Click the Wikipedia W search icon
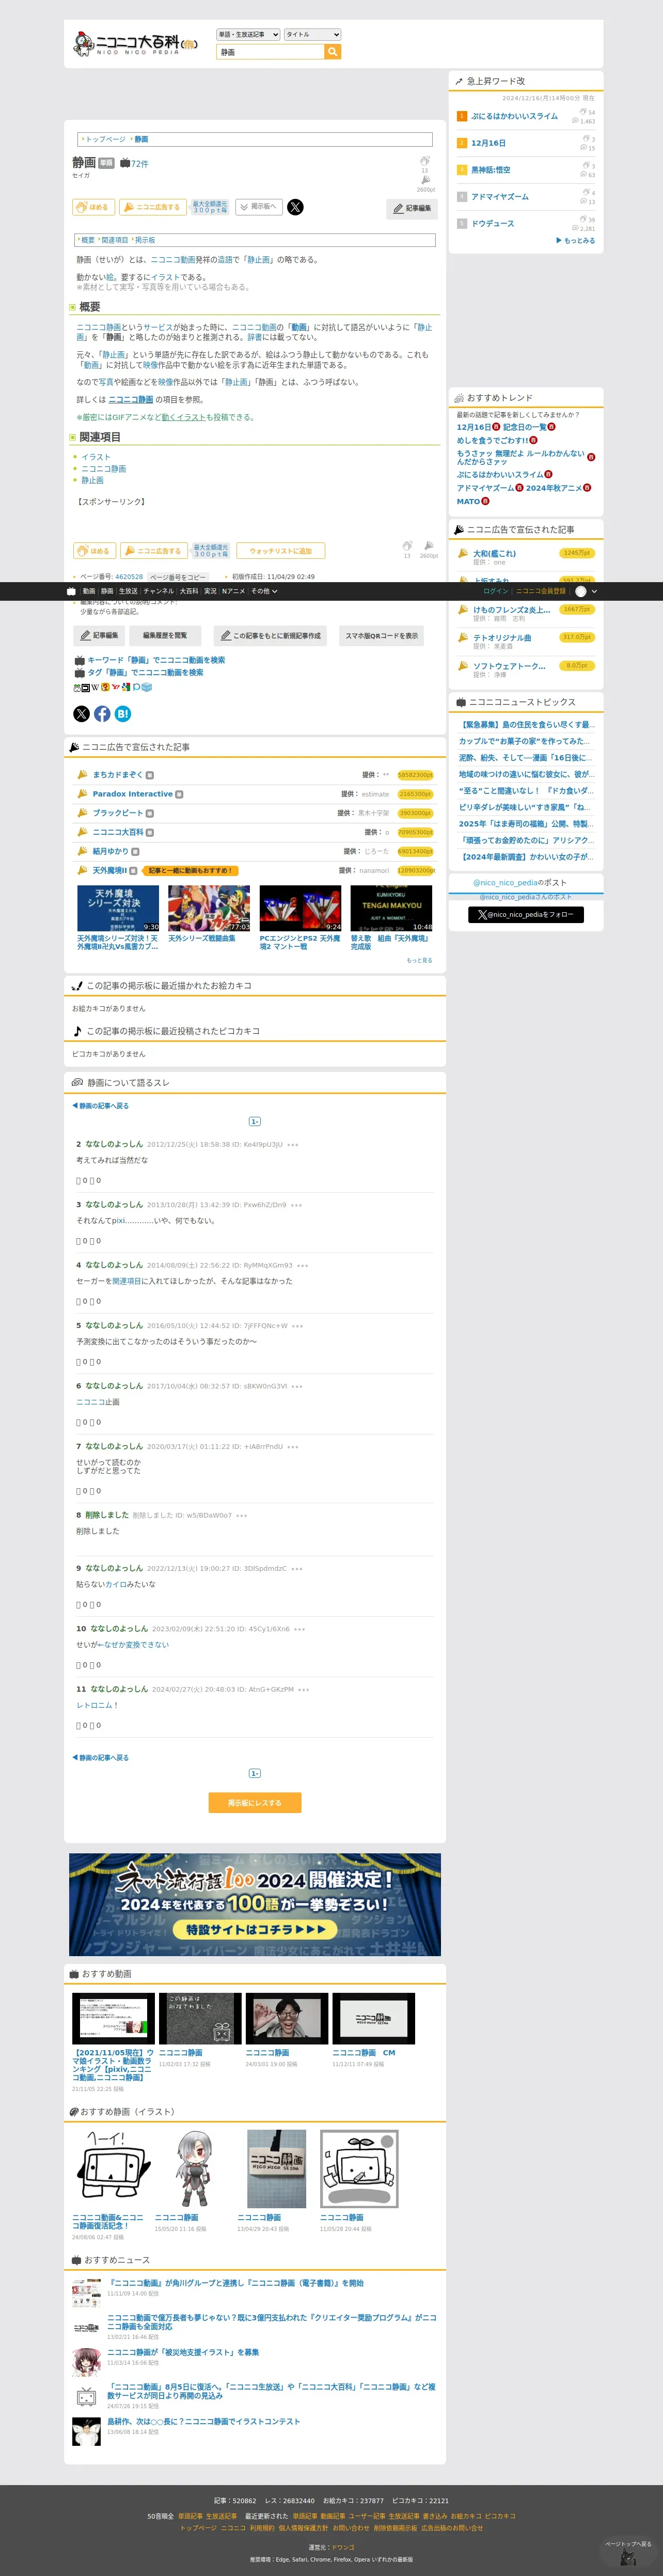 [96, 687]
